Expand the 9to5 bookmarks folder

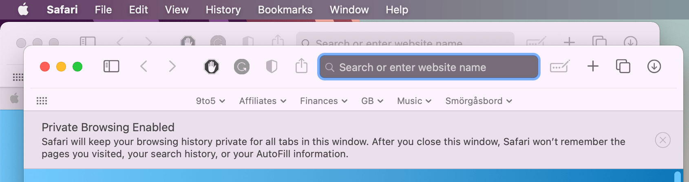click(210, 101)
